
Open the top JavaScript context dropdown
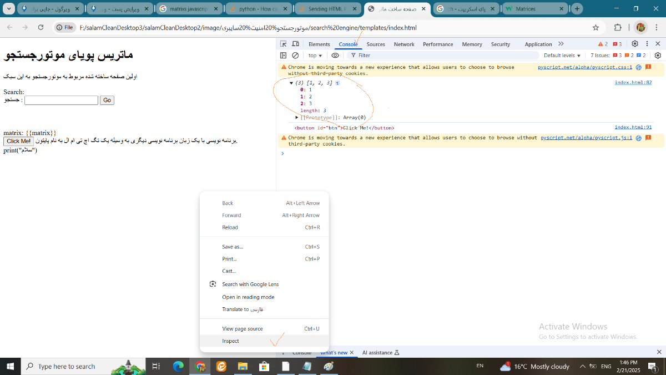[x=315, y=56]
